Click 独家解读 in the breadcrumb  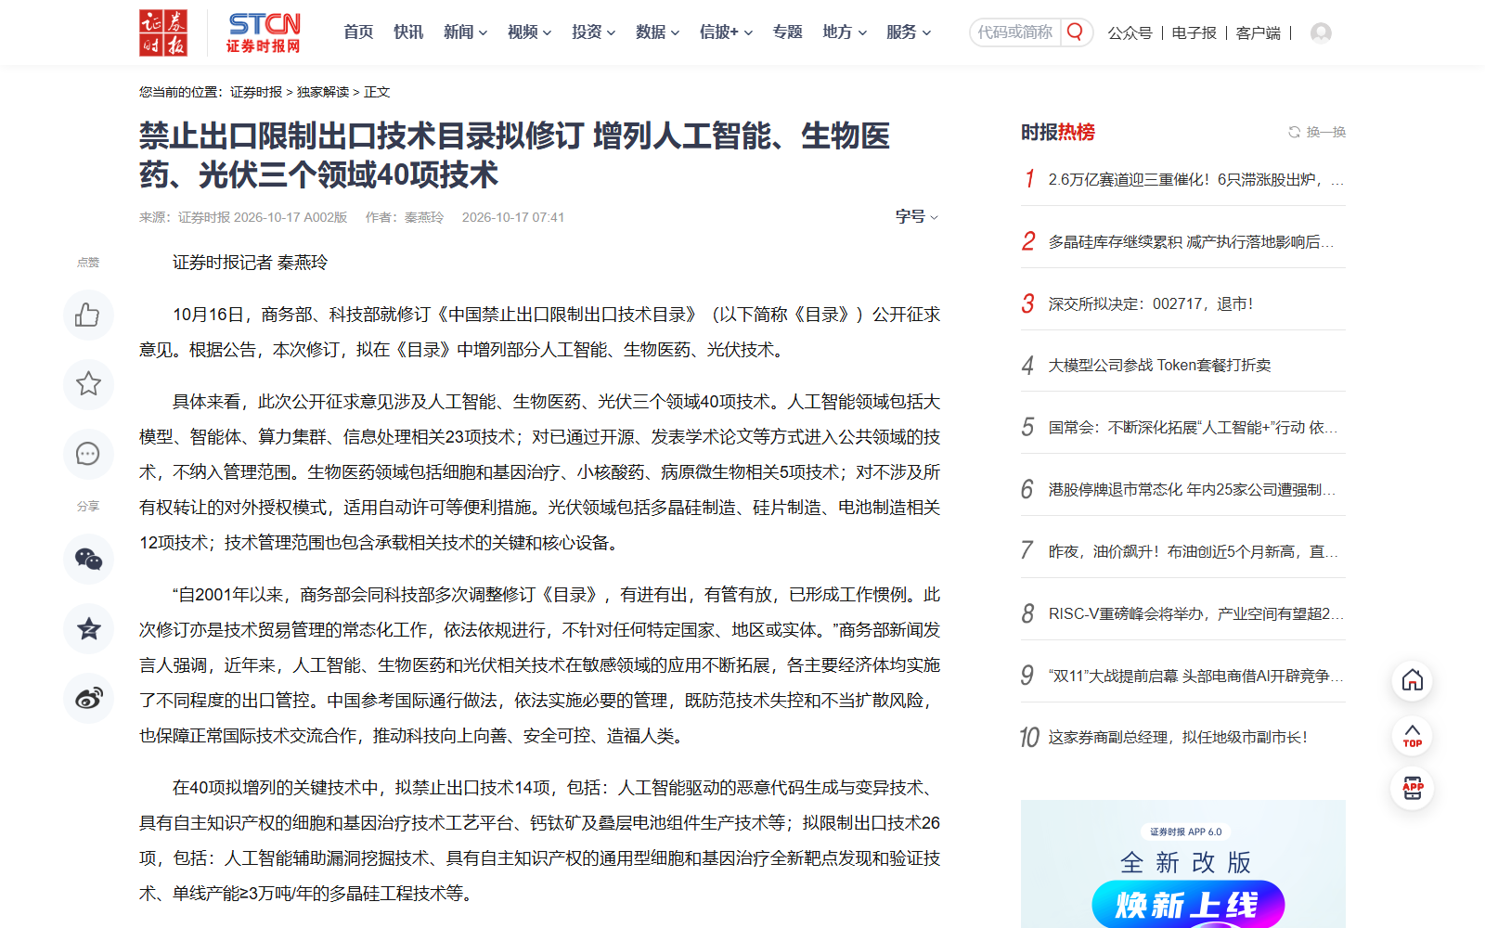(323, 92)
